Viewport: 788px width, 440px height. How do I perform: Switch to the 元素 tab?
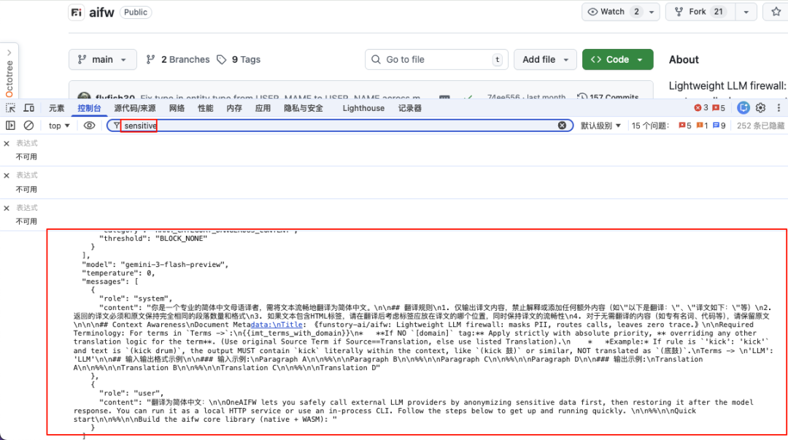[x=56, y=108]
